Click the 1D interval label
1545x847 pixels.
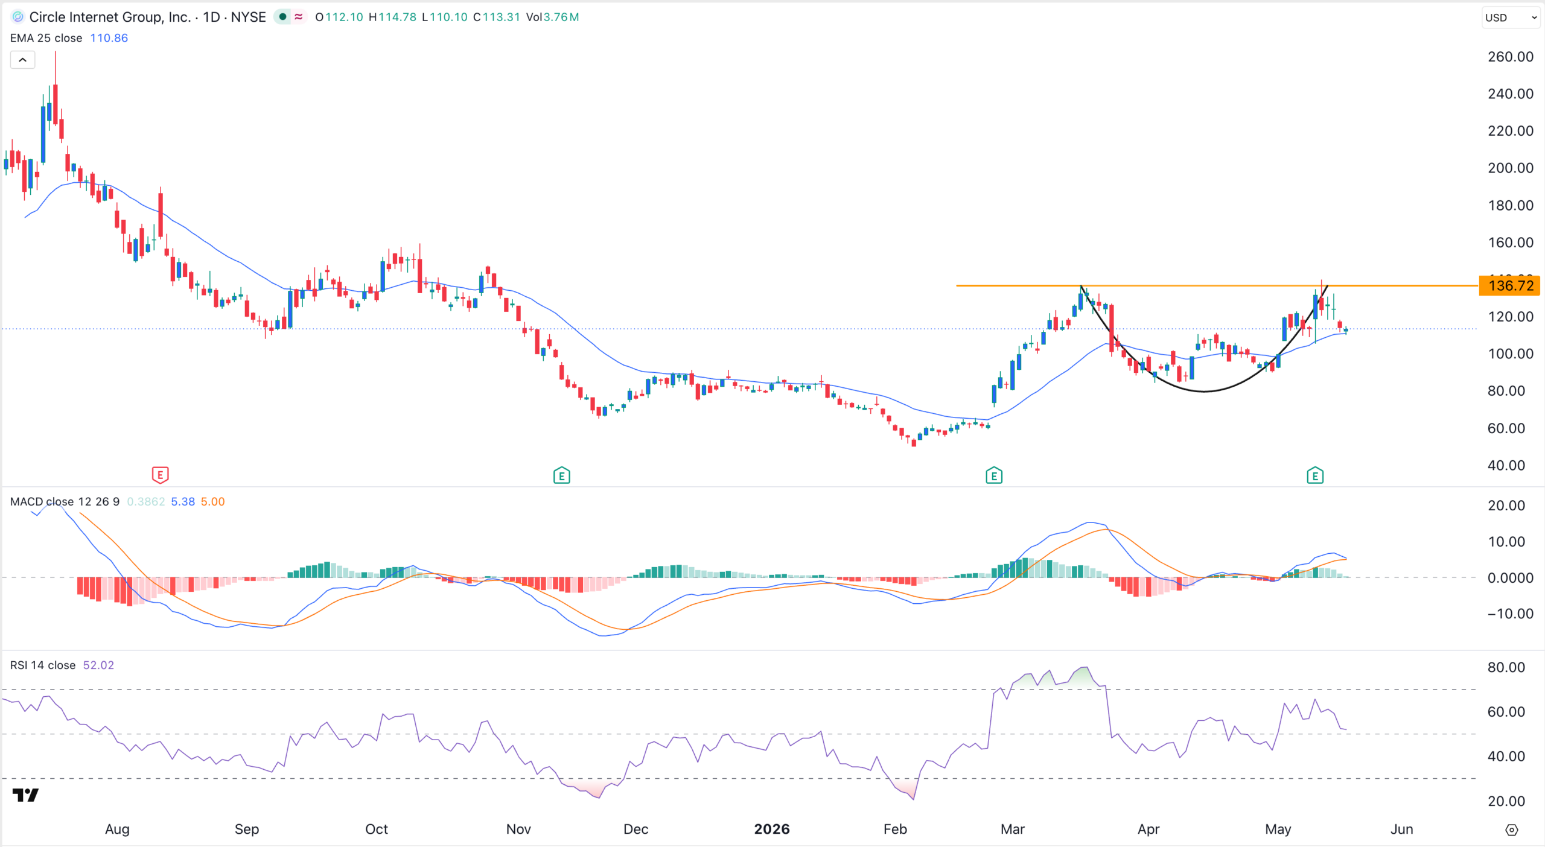click(x=211, y=17)
